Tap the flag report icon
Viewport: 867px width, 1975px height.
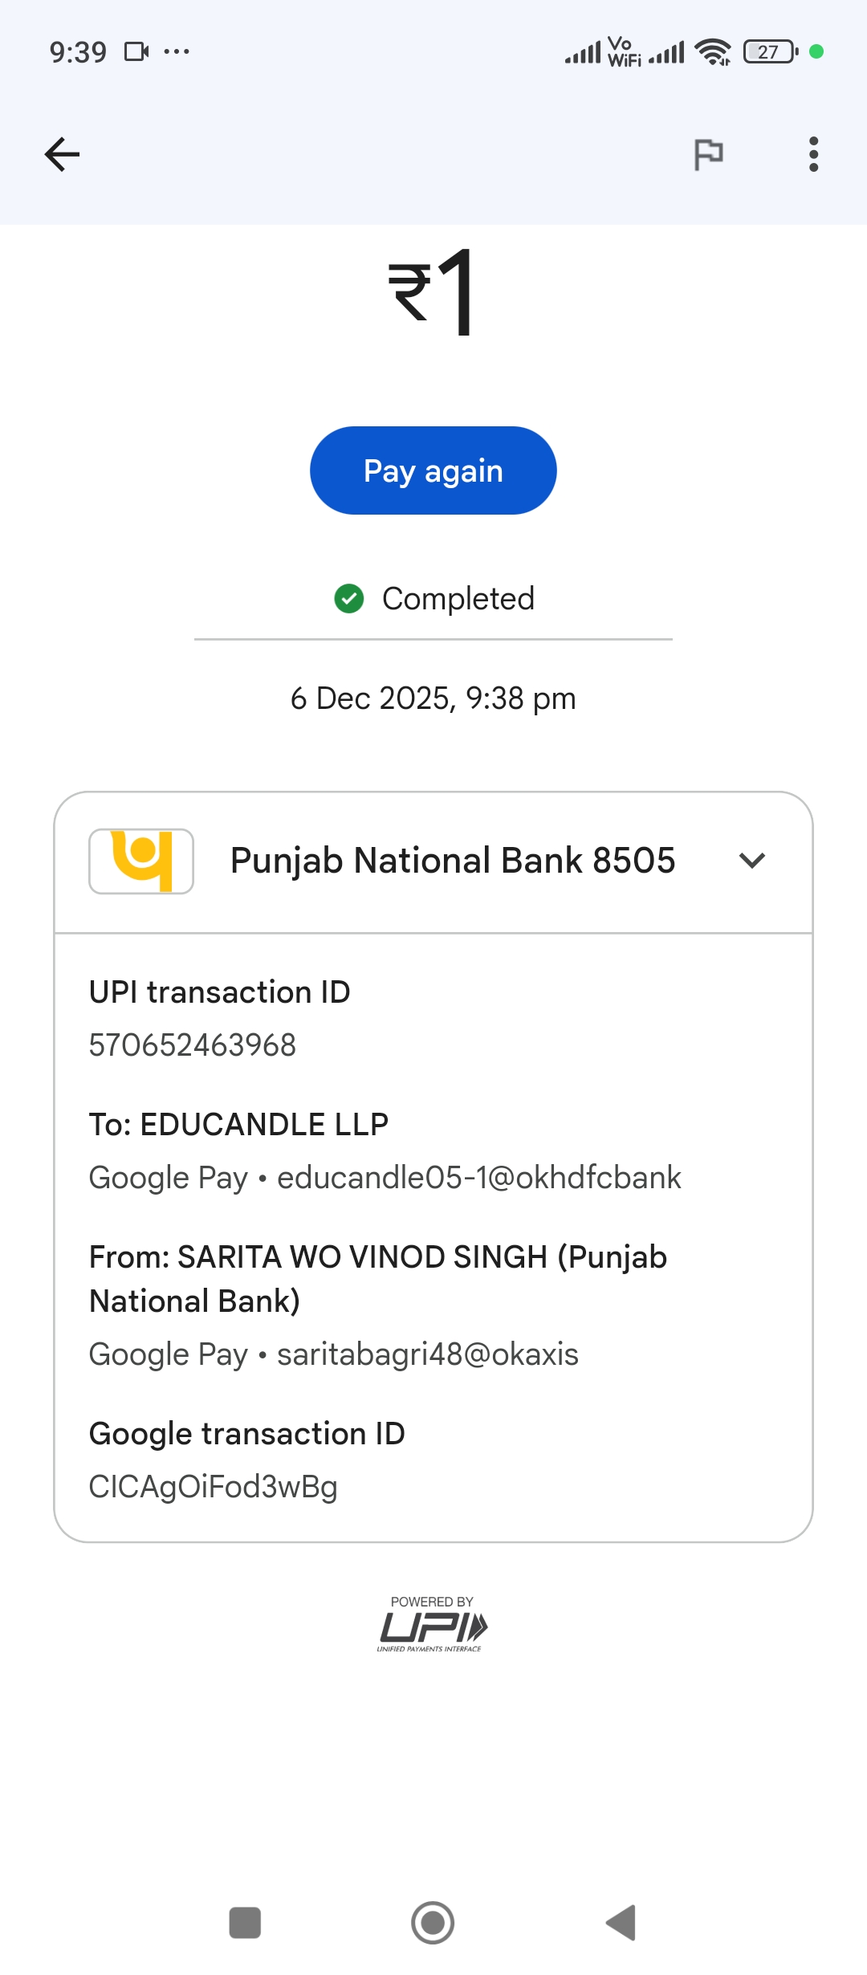tap(708, 154)
